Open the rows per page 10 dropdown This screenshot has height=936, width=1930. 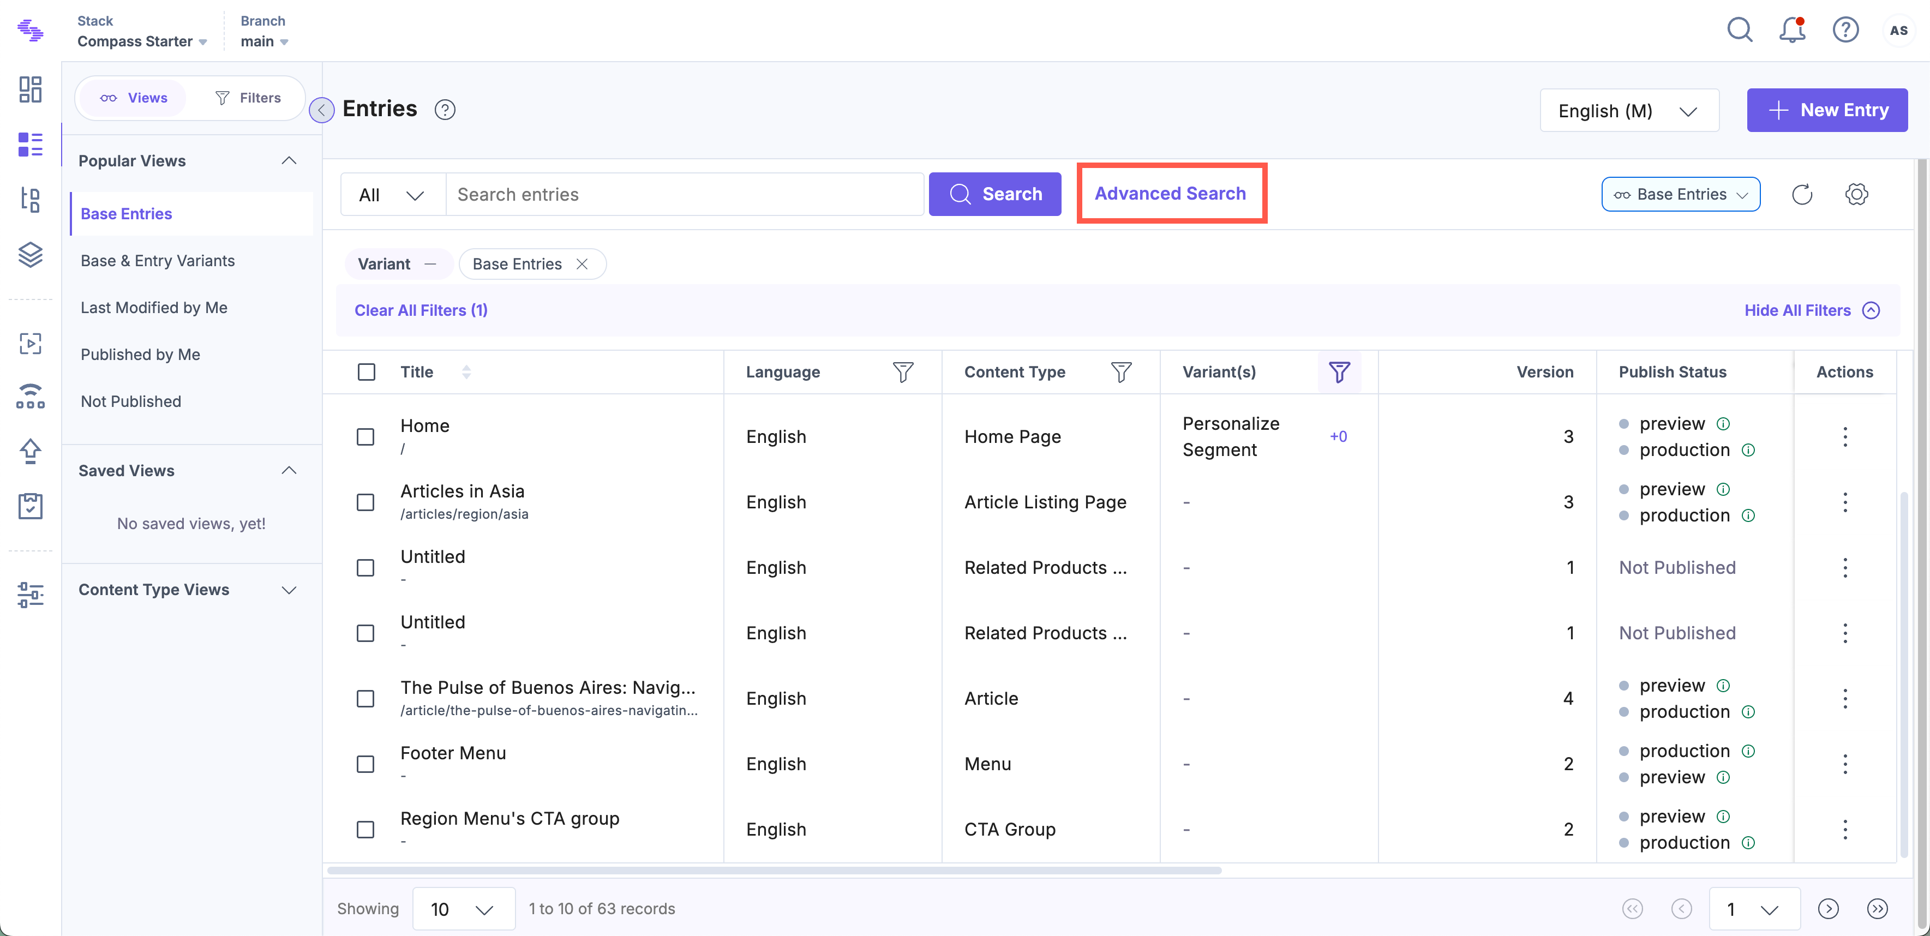[x=463, y=909]
